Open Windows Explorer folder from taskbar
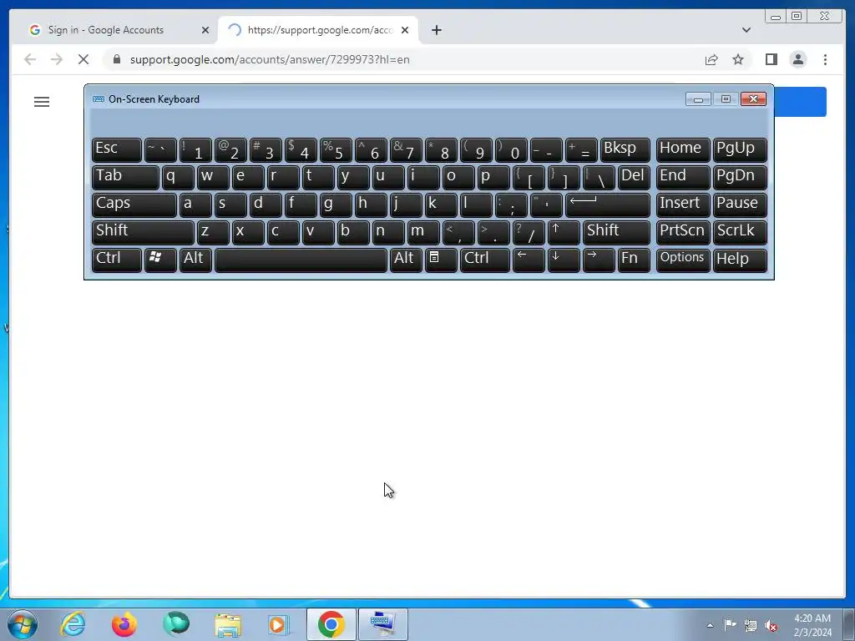This screenshot has height=641, width=855. click(x=228, y=624)
